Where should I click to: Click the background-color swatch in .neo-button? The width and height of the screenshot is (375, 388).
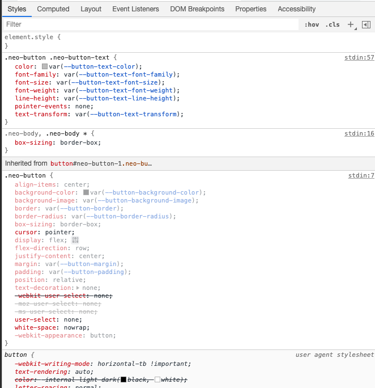pos(86,192)
